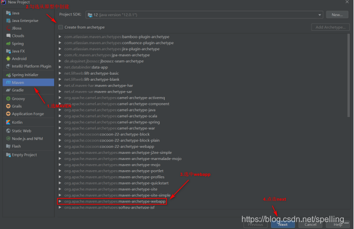
Task: Expand bamboo-plugin-archetype entry
Action: (60, 37)
